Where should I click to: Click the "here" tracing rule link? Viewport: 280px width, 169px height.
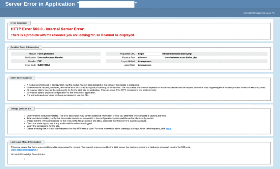point(168,129)
